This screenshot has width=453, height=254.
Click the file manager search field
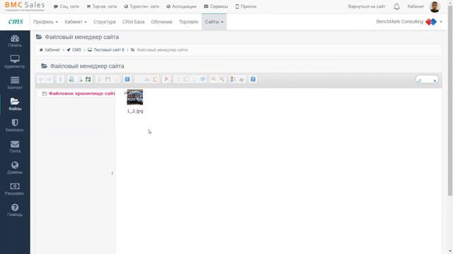(x=427, y=80)
